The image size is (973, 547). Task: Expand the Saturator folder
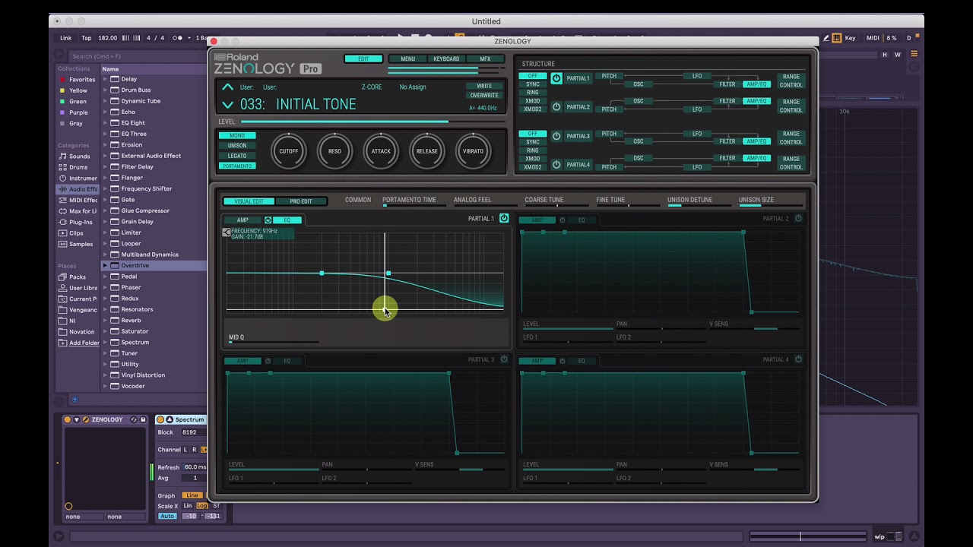pos(106,331)
